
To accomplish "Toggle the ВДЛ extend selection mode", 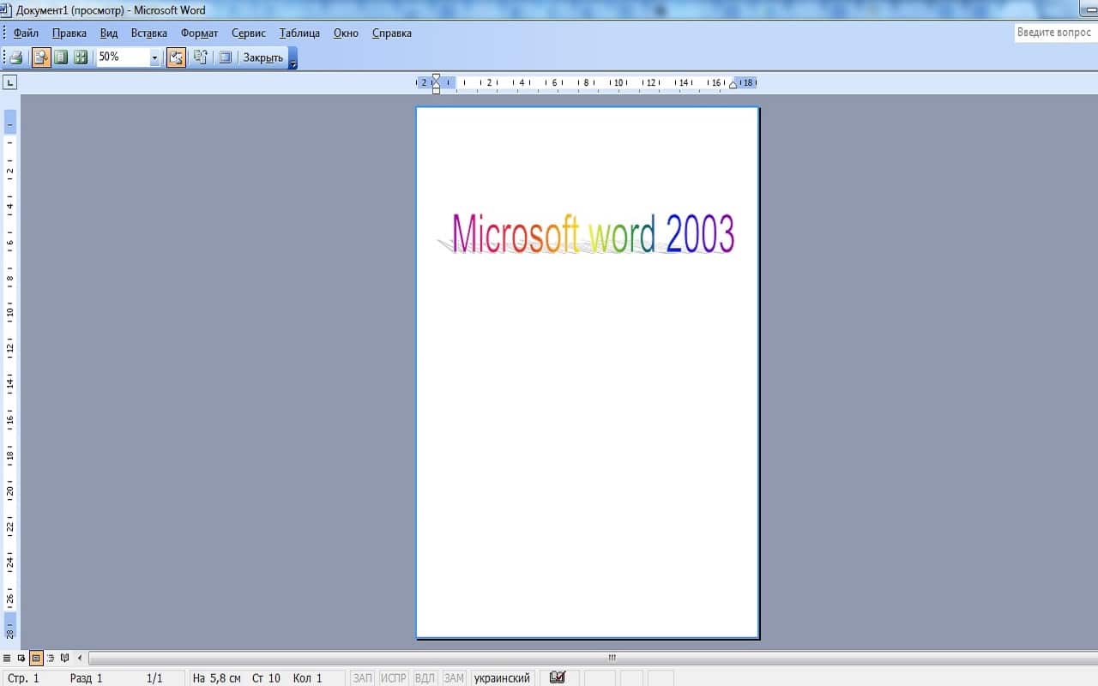I will tap(425, 677).
